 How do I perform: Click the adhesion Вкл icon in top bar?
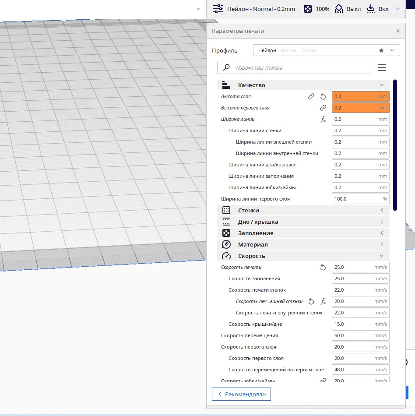click(x=370, y=9)
